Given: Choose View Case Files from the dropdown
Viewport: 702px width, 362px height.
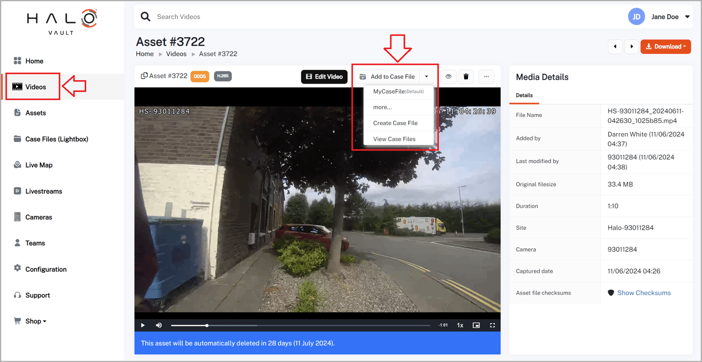Looking at the screenshot, I should [394, 139].
